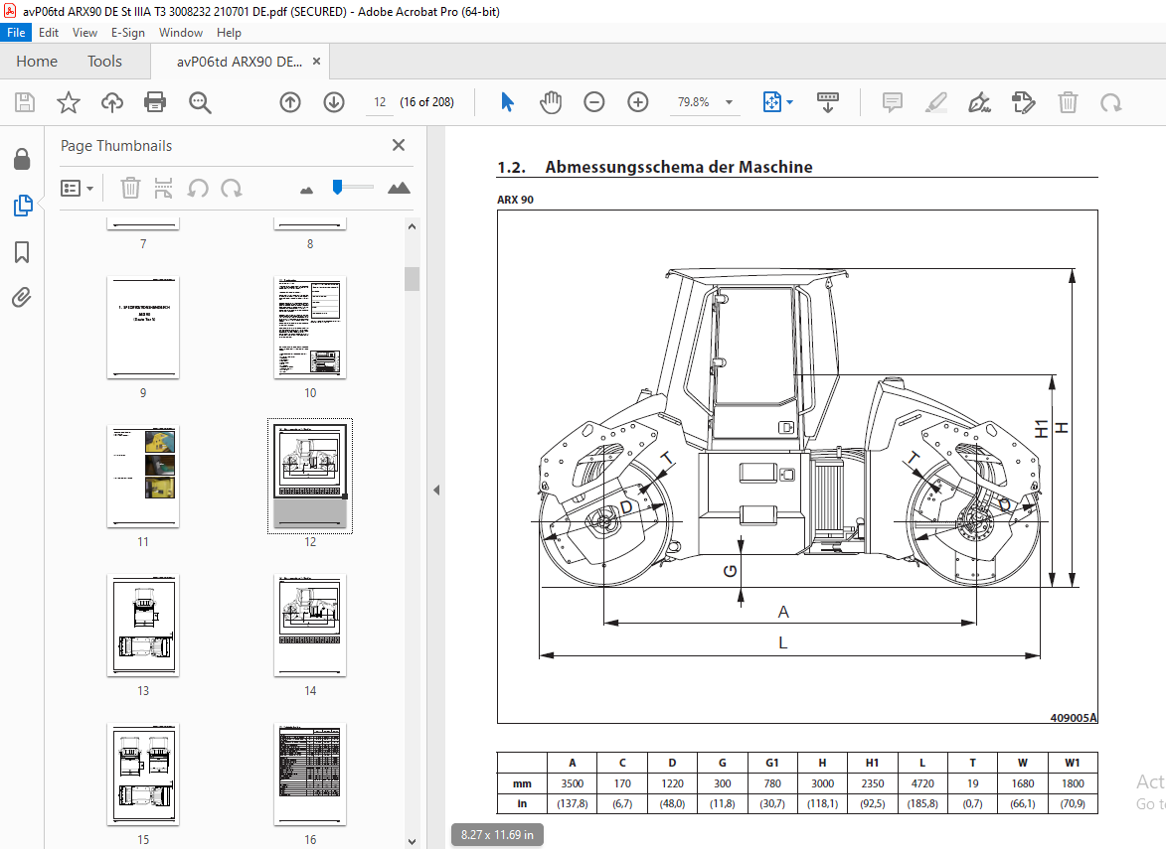Image resolution: width=1166 pixels, height=849 pixels.
Task: Select the avP06td ARX90 document tab
Action: click(x=240, y=62)
